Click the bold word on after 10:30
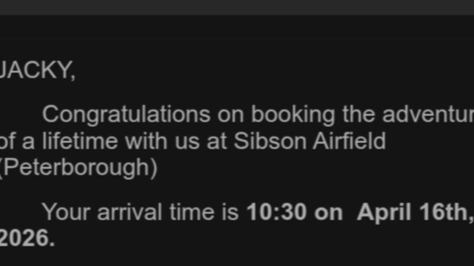This screenshot has width=474, height=266. tap(328, 212)
